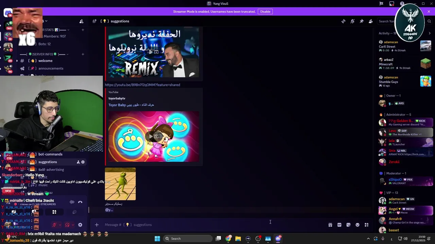Open the Apps launcher icon in message bar
This screenshot has width=435, height=244.
tap(367, 225)
